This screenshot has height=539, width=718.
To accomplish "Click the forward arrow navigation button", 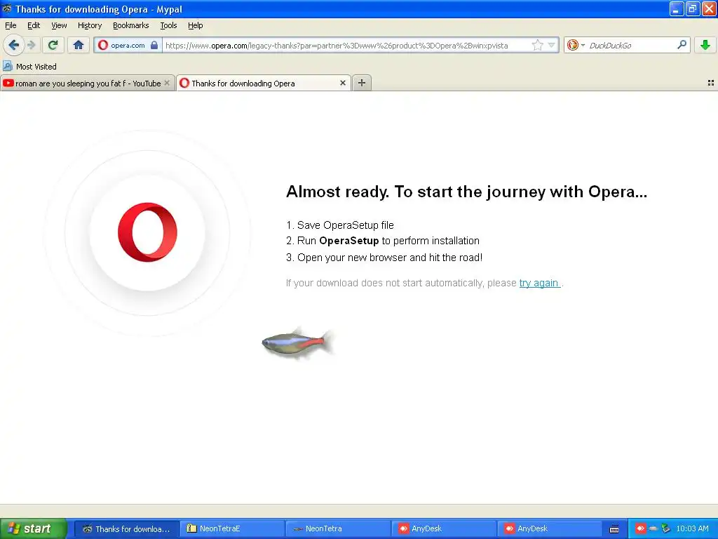I will [x=31, y=45].
